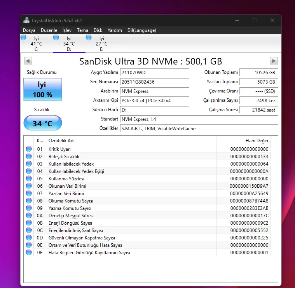
Task: Open the Disk menu
Action: [98, 30]
